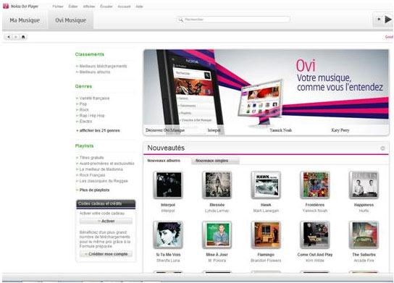Open the Frontières album cover

pos(315,185)
